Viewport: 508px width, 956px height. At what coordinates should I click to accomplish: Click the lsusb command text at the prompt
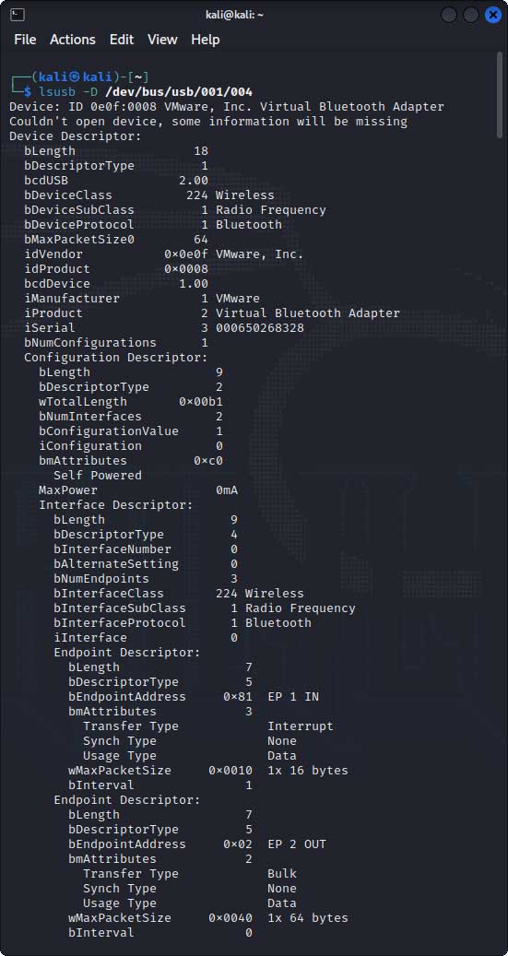[58, 92]
